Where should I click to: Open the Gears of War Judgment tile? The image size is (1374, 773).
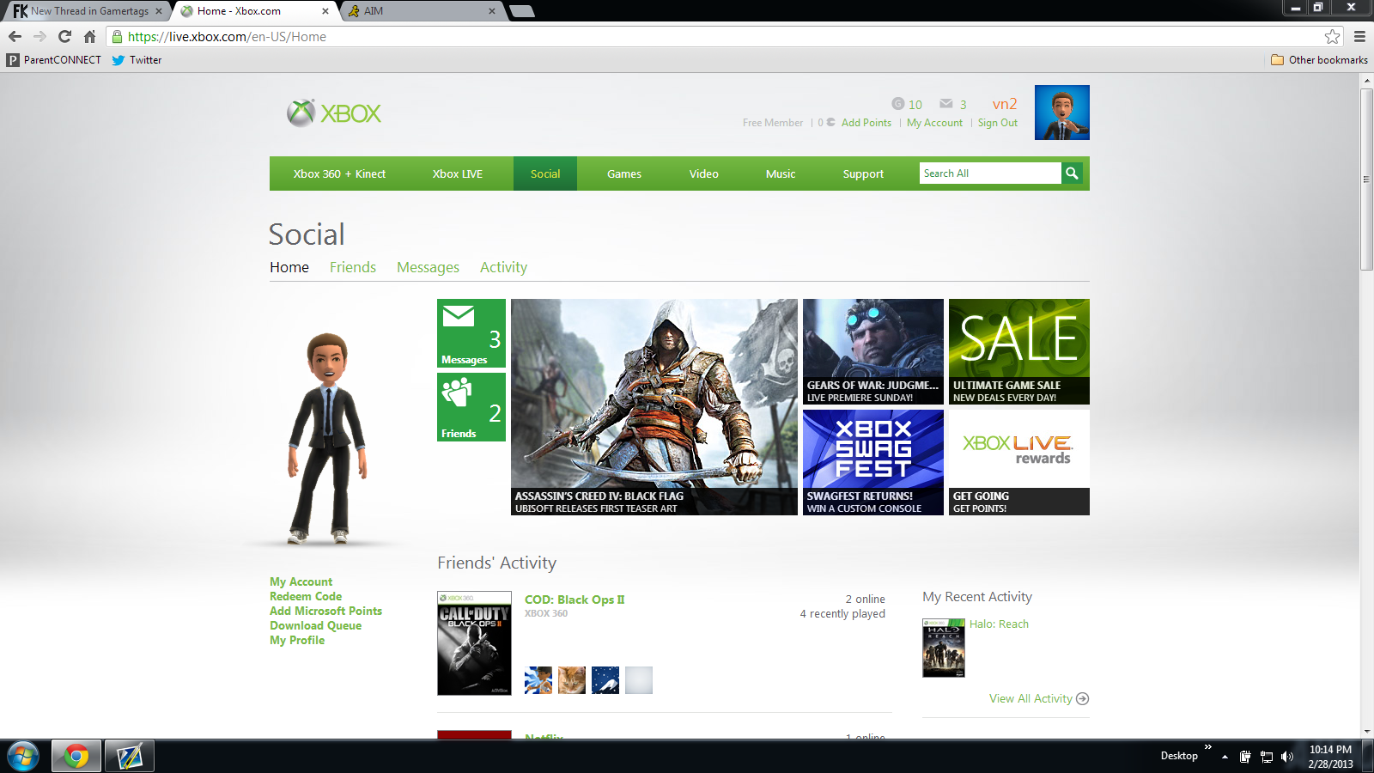[x=873, y=351]
